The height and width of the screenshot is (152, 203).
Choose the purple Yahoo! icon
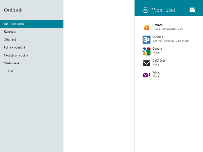(146, 75)
